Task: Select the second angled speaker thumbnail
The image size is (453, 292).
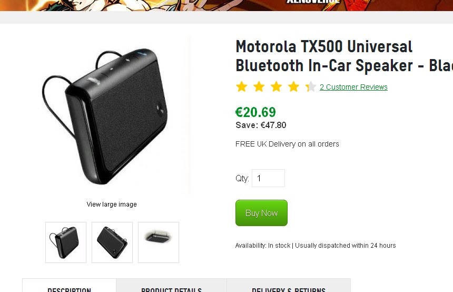Action: (x=112, y=242)
